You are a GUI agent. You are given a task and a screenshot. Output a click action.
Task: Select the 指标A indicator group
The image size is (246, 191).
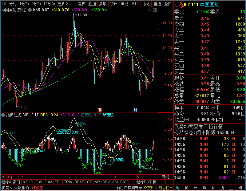[x=6, y=182]
